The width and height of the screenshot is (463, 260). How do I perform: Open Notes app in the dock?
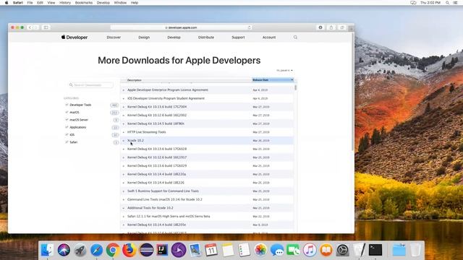click(x=228, y=250)
